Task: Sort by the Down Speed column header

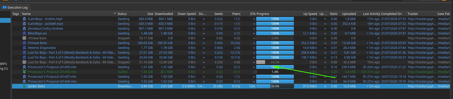Action: (187, 14)
